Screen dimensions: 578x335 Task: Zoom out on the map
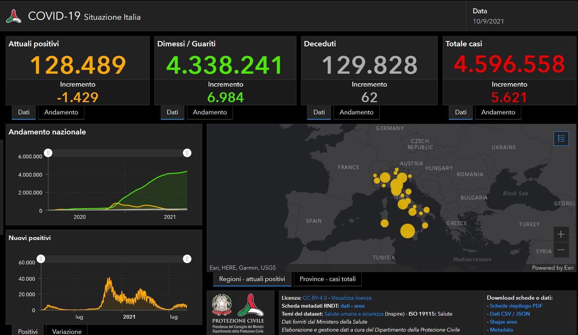click(x=561, y=250)
